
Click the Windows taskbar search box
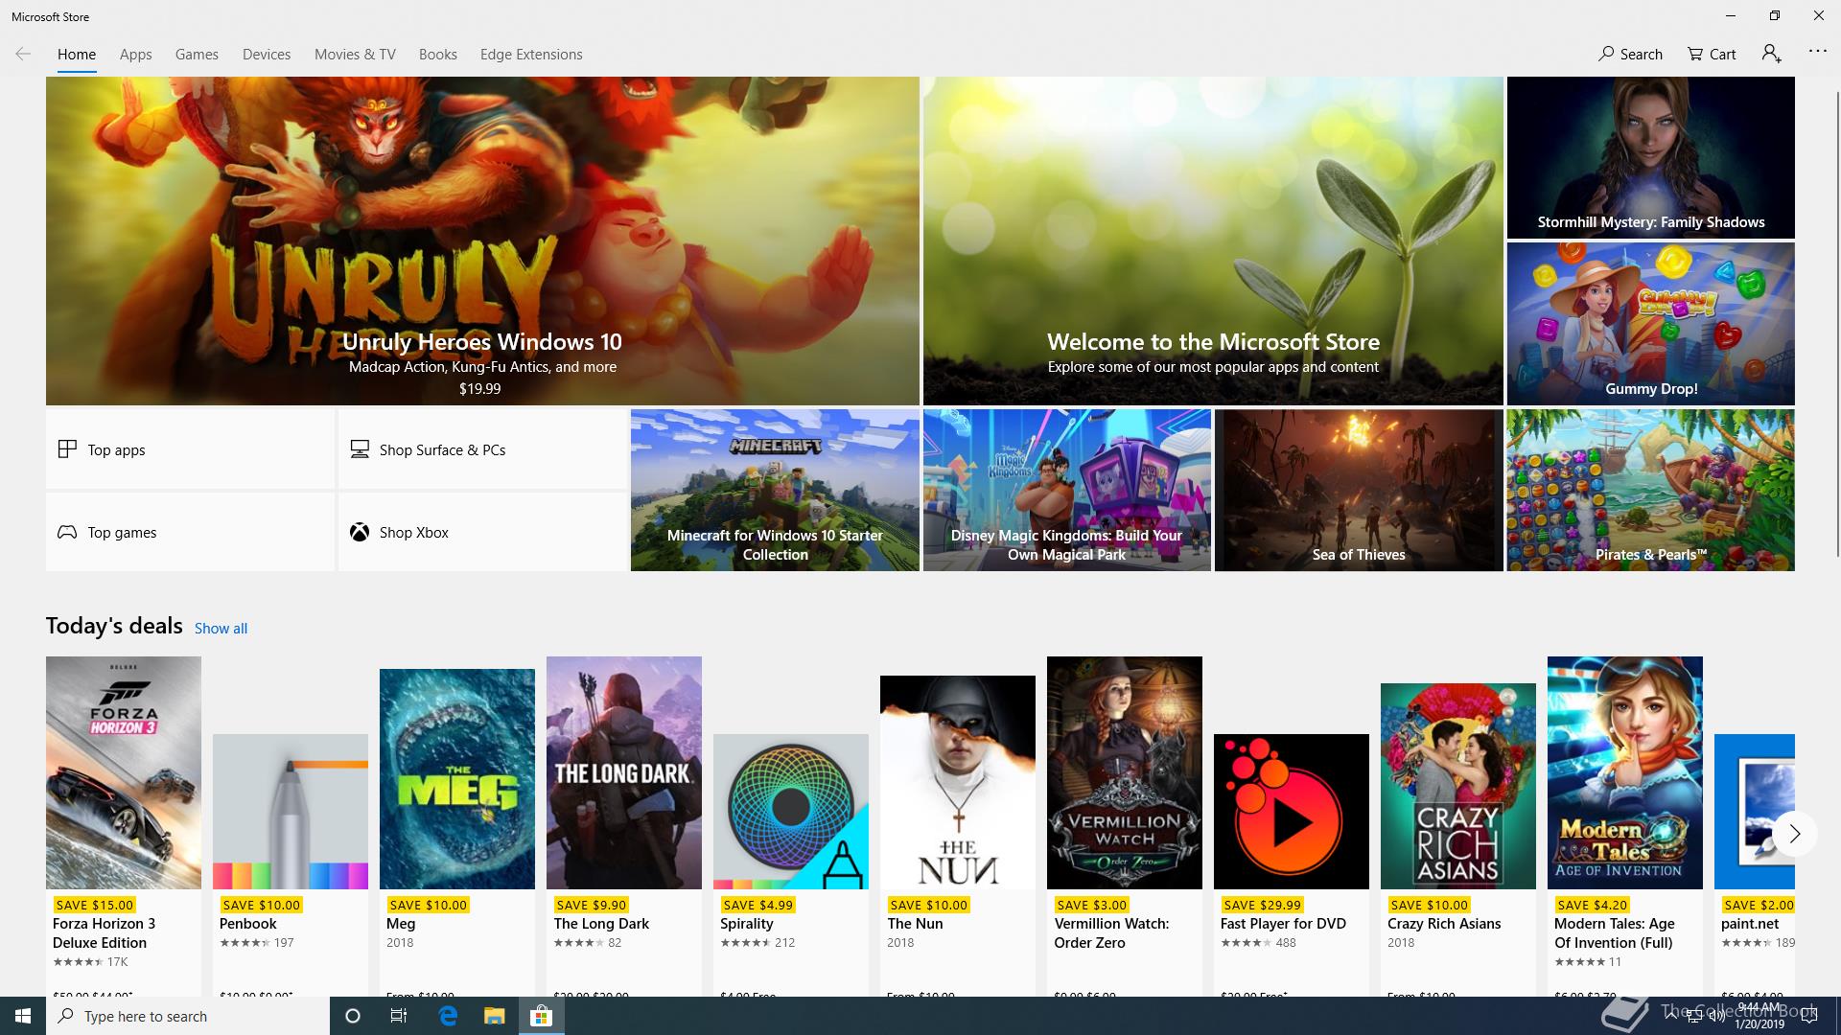pos(188,1016)
